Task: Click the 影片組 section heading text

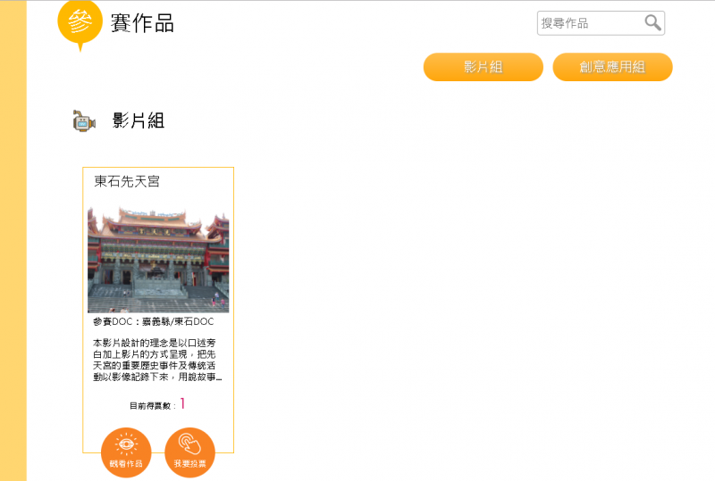Action: (x=139, y=120)
